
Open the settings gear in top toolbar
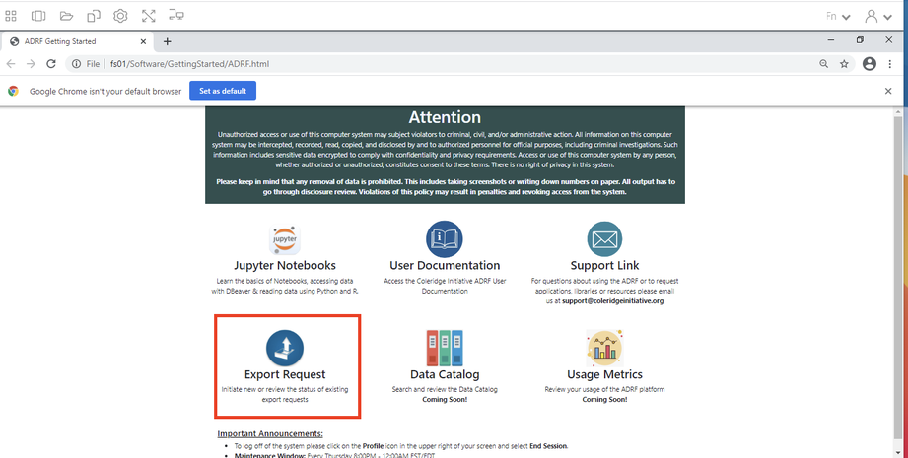120,16
